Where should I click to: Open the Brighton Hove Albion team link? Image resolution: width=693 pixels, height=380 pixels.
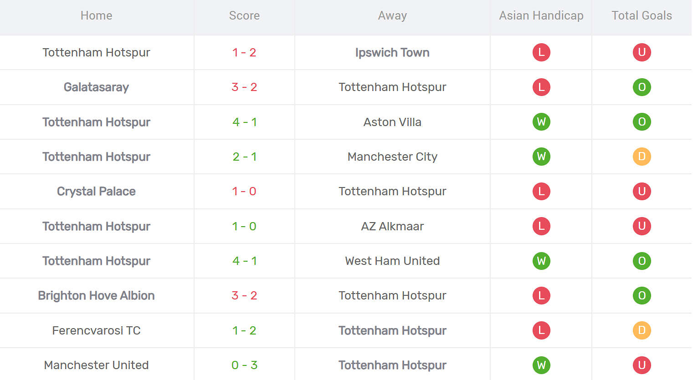(x=96, y=295)
